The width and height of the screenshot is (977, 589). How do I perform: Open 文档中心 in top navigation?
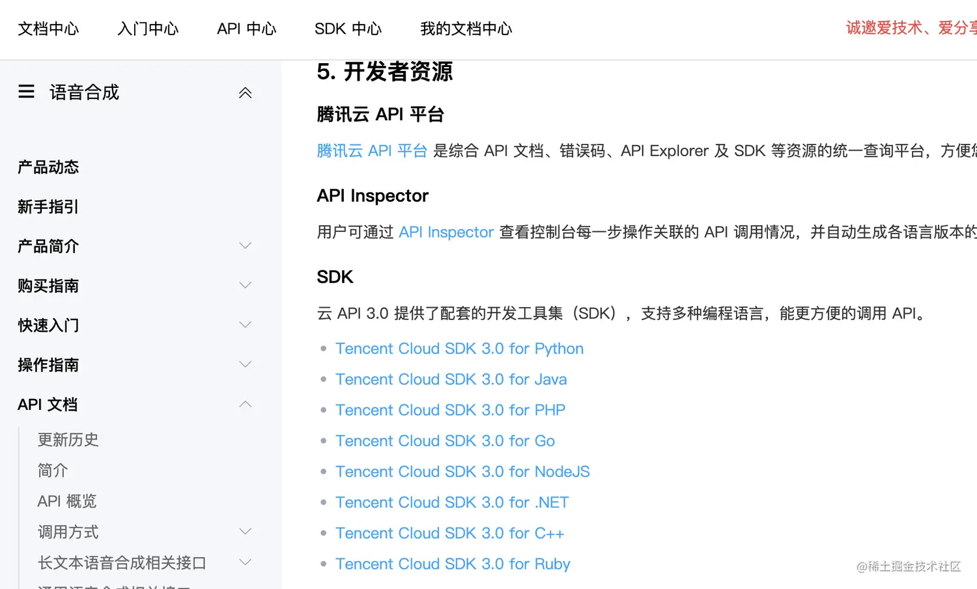pos(48,29)
